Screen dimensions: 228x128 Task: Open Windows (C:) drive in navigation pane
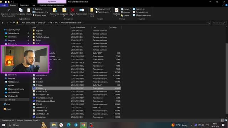point(13,96)
